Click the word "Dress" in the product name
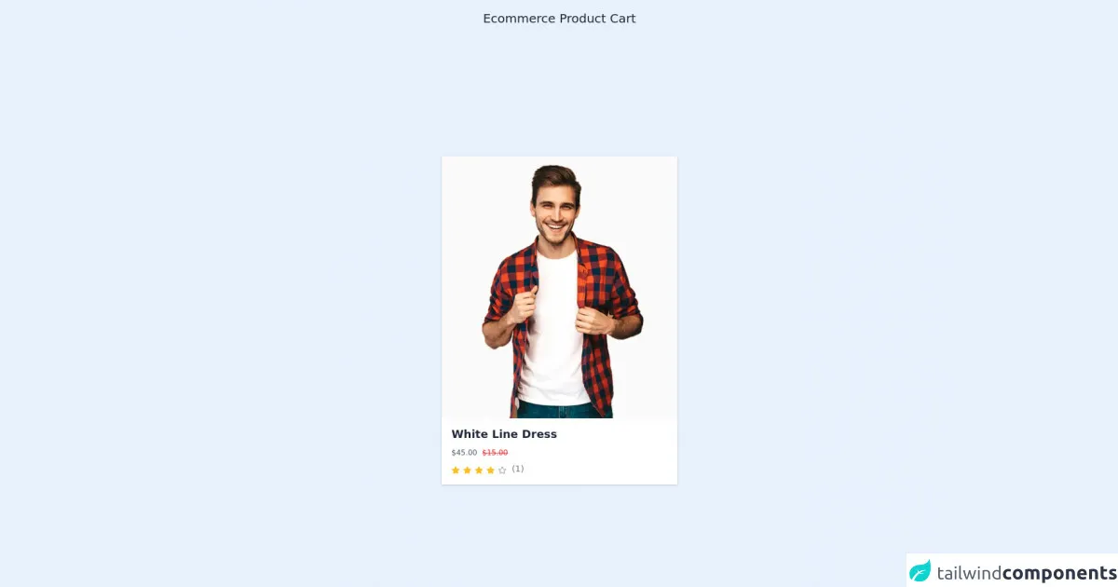Screen dimensions: 1118x587 point(539,434)
